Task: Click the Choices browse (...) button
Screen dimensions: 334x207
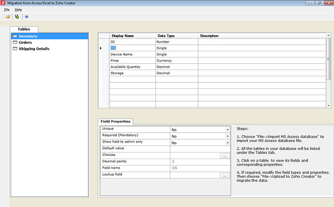Action: point(225,155)
